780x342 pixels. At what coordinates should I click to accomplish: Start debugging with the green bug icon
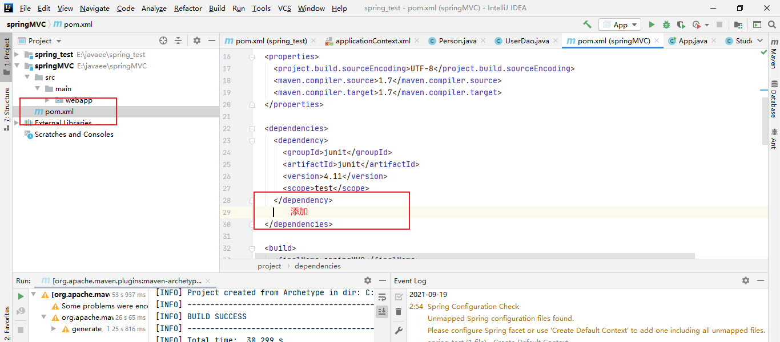[x=666, y=25]
